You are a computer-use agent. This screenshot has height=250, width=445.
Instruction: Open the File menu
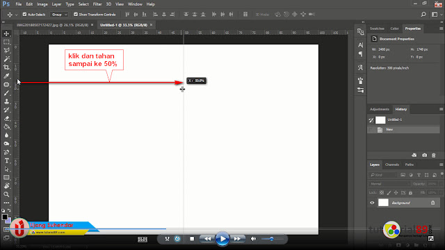[19, 4]
